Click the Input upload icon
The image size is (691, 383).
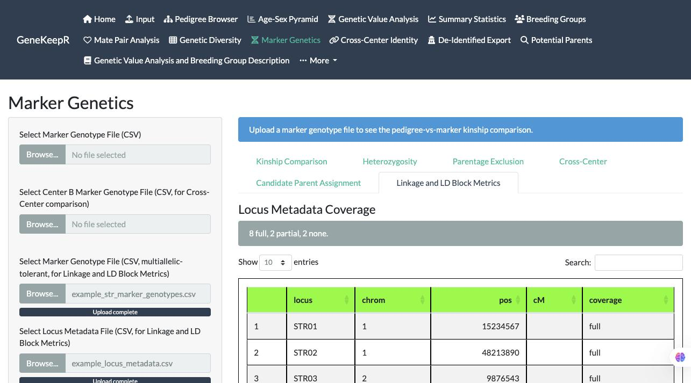tap(129, 19)
